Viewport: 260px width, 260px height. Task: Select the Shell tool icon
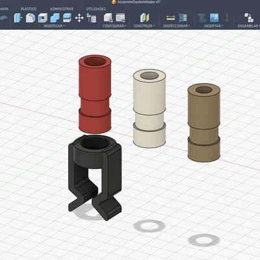[x=43, y=18]
